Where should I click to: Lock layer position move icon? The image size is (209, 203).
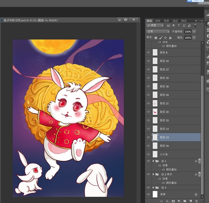(165, 38)
